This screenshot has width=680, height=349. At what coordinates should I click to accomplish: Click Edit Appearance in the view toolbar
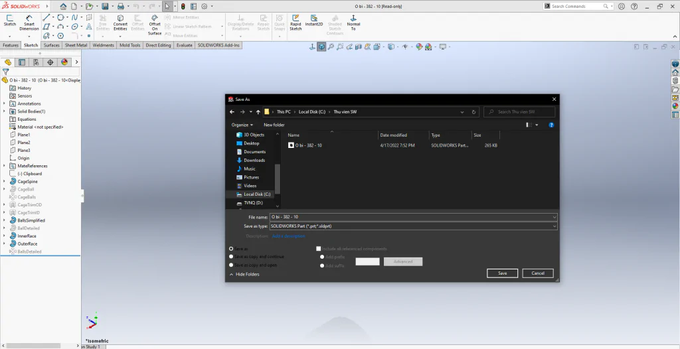point(419,46)
